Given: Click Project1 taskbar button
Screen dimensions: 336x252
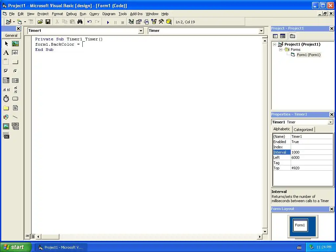Looking at the screenshot, I should [x=61, y=247].
